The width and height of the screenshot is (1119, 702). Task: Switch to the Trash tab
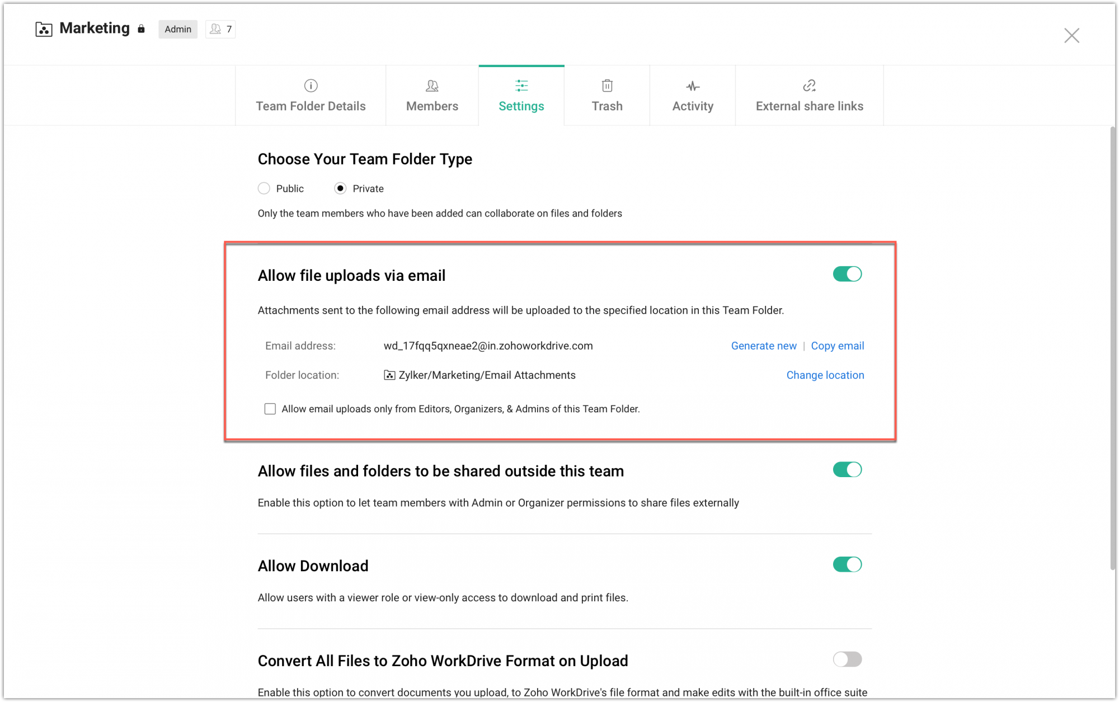606,106
